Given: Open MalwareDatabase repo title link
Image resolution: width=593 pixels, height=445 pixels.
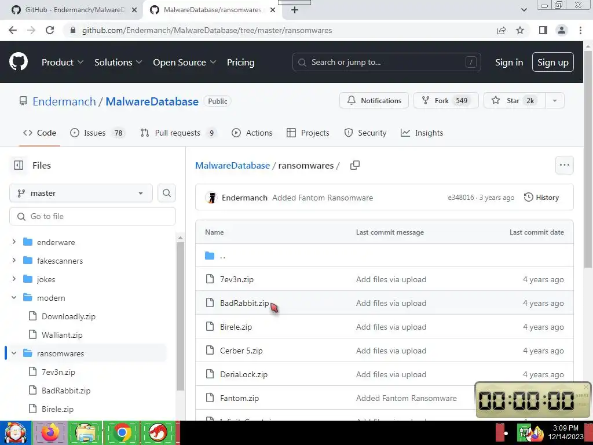Looking at the screenshot, I should point(152,101).
